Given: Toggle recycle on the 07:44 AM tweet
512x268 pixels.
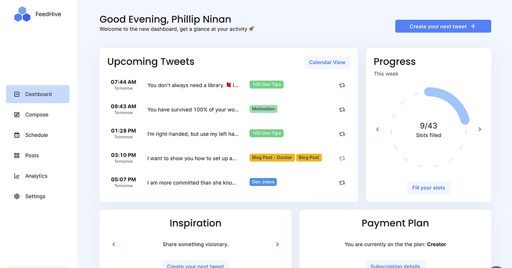Looking at the screenshot, I should 342,85.
